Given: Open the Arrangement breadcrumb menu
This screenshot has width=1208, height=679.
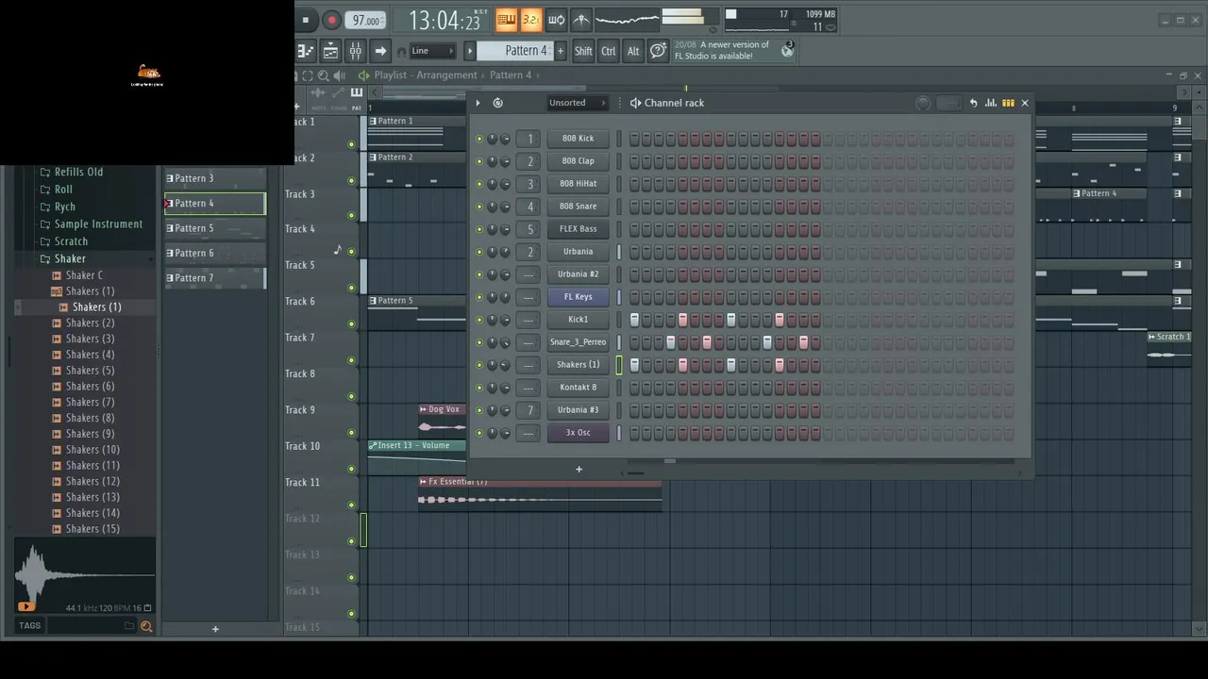Looking at the screenshot, I should point(446,75).
